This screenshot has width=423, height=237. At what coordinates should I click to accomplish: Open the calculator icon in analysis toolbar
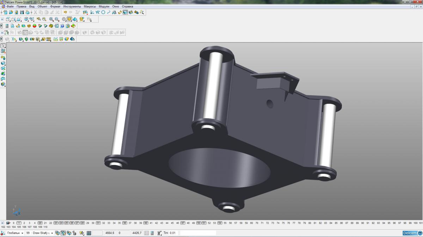click(7, 26)
